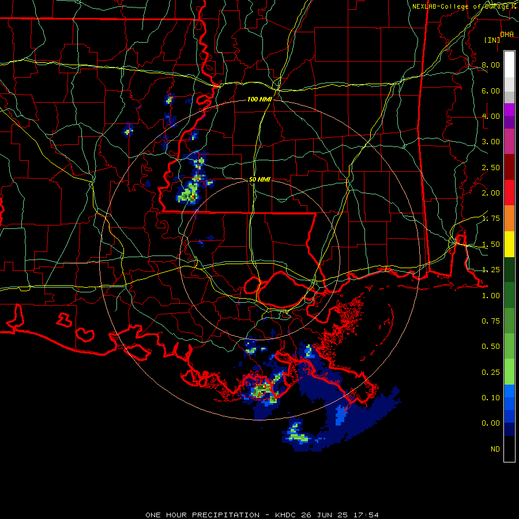The image size is (519, 519).
Task: Click the 50 NMI range ring label
Action: pos(259,179)
